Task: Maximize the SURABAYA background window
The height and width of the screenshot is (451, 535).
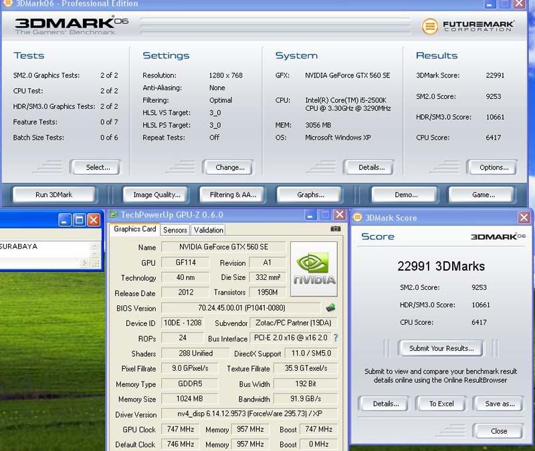Action: [79, 220]
